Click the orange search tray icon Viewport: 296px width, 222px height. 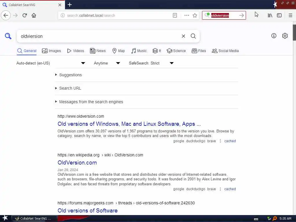click(x=275, y=219)
